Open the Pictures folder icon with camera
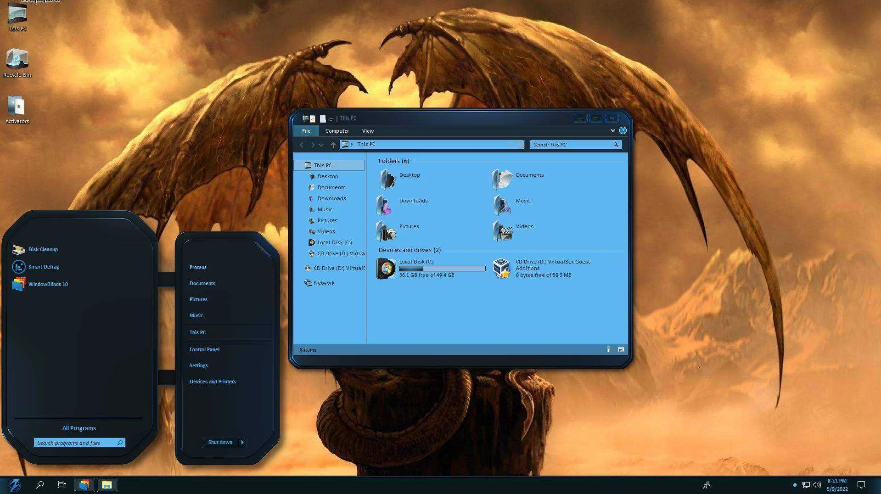This screenshot has height=494, width=881. 386,231
